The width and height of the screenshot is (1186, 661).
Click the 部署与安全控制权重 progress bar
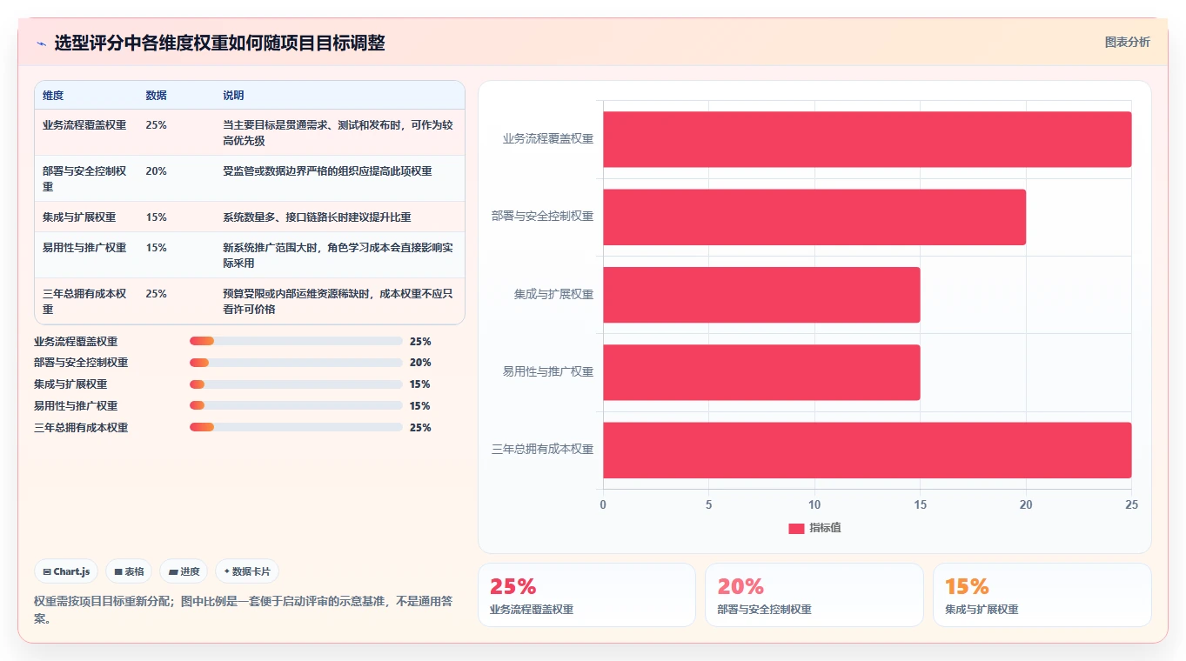click(296, 363)
